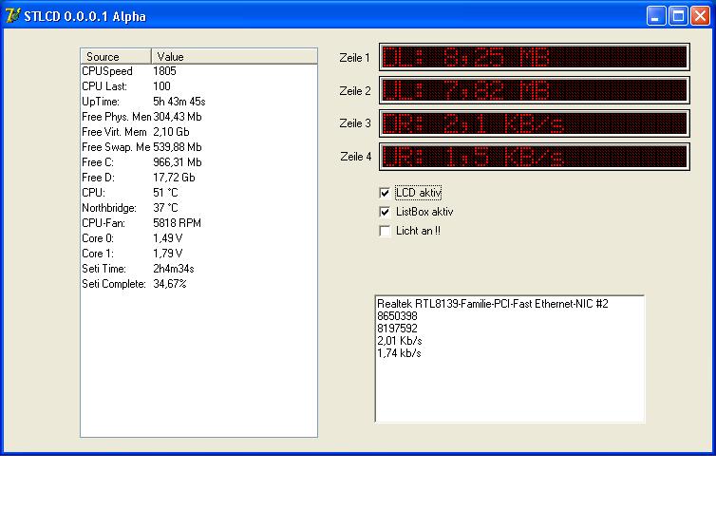Uncheck the ListBox aktiv option
Viewport: 716px width, 509px height.
385,212
